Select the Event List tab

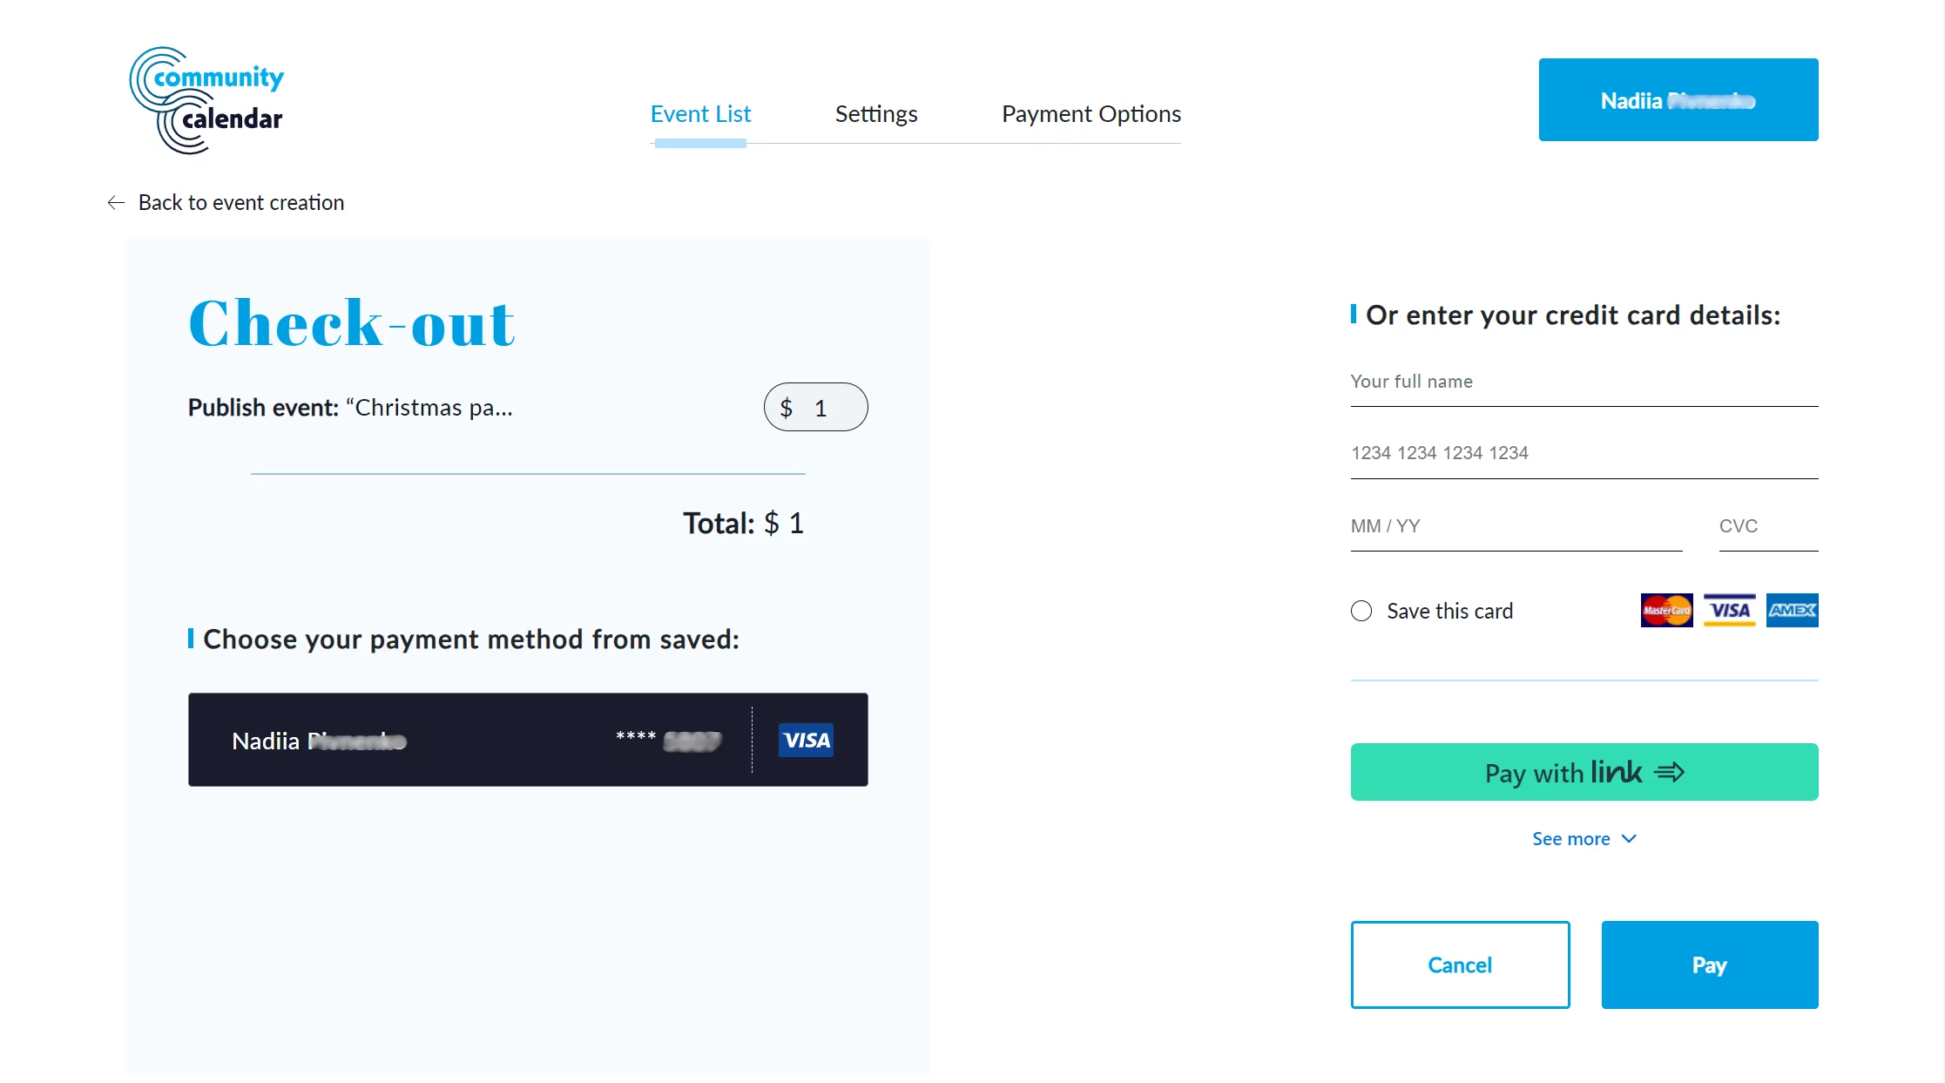[700, 113]
